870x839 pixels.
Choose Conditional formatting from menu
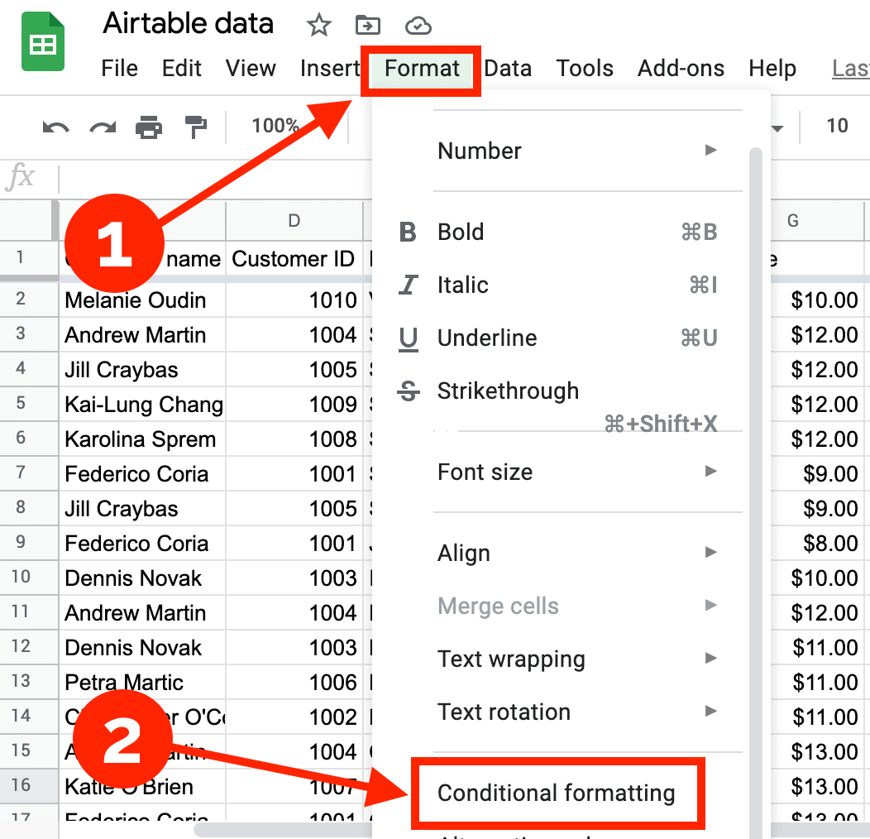[x=557, y=793]
